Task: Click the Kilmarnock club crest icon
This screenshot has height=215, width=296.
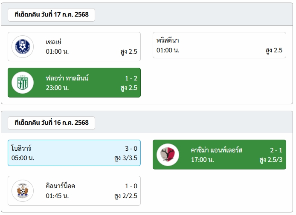Action: [x=23, y=191]
